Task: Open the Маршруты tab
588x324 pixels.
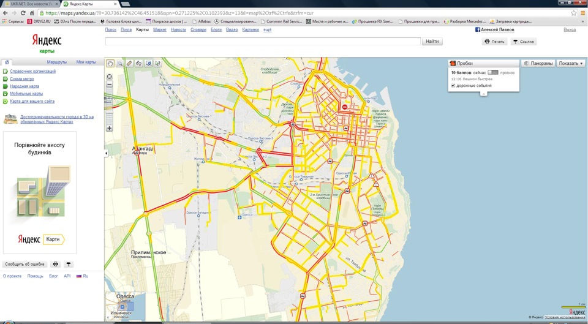Action: click(56, 62)
